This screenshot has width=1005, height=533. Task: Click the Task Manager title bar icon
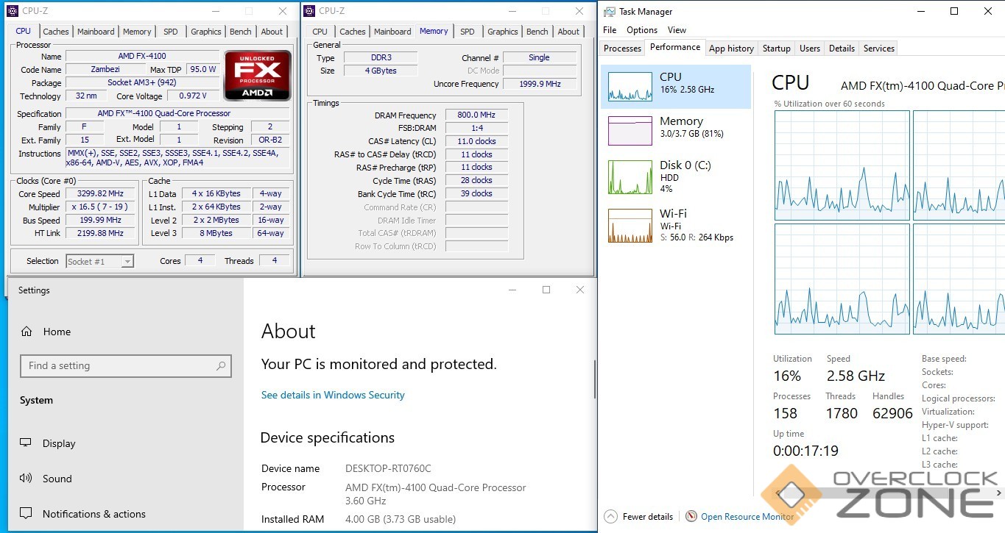pos(609,12)
